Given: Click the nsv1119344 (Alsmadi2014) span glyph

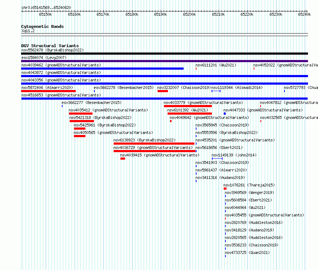Looking at the screenshot, I should coord(216,91).
